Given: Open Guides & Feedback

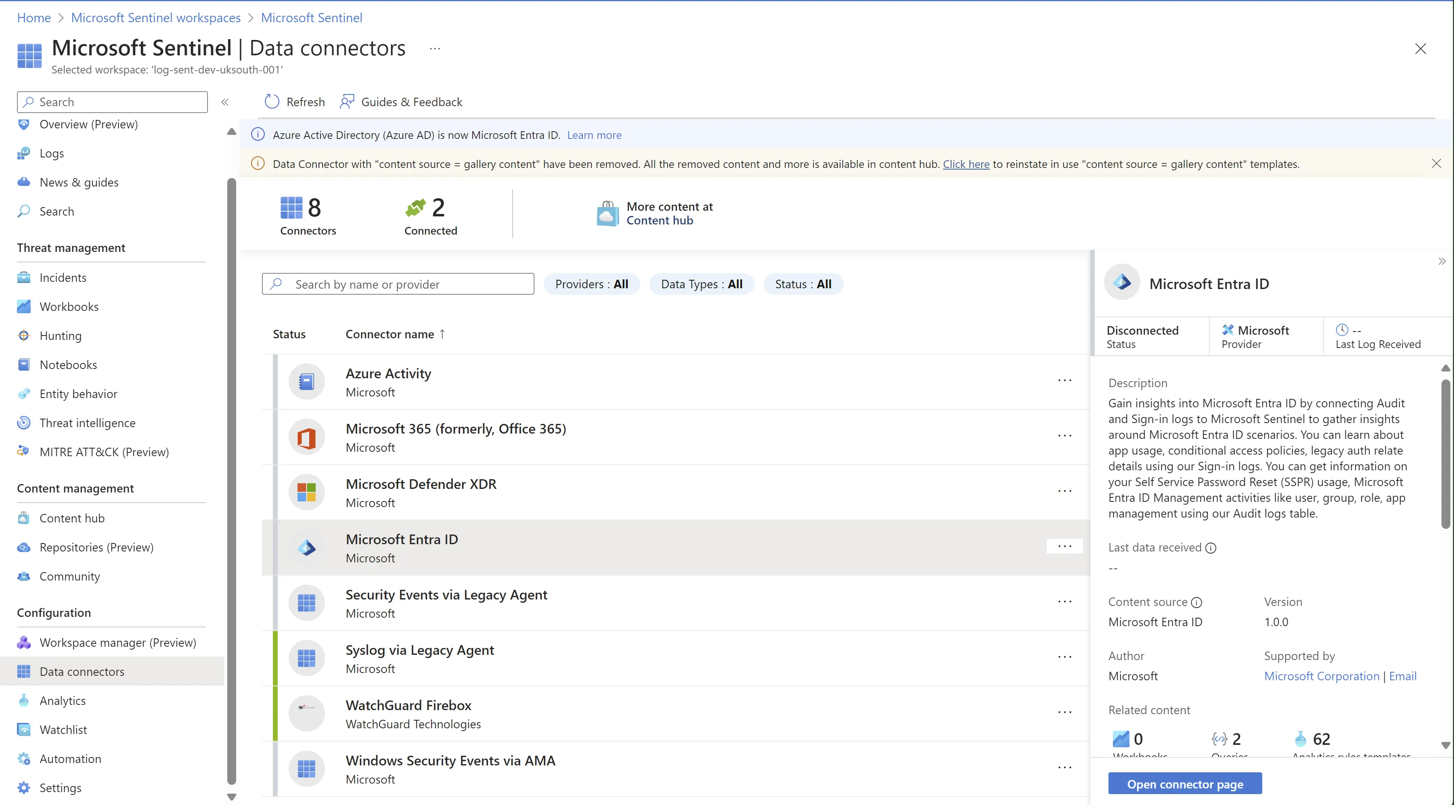Looking at the screenshot, I should (401, 102).
